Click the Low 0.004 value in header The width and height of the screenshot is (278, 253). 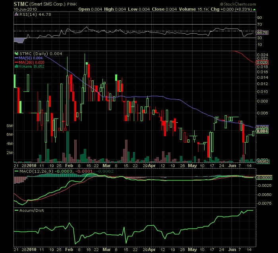(x=139, y=9)
